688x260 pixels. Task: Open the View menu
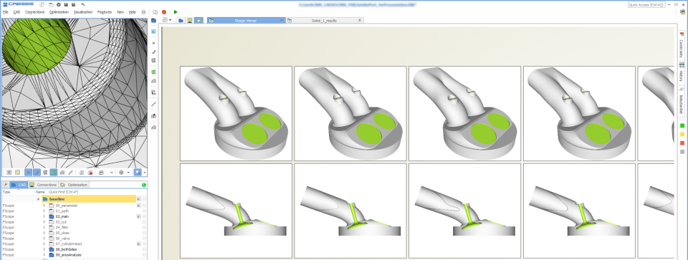pyautogui.click(x=120, y=12)
